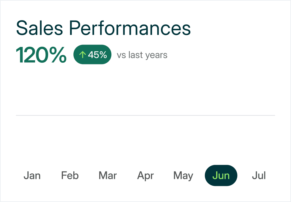Open the Apr month view
Viewport: 291px width, 202px height.
145,176
